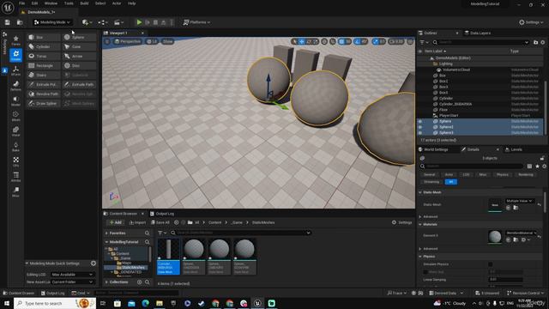549x309 pixels.
Task: Open the Modeling Mode dropdown
Action: click(52, 22)
